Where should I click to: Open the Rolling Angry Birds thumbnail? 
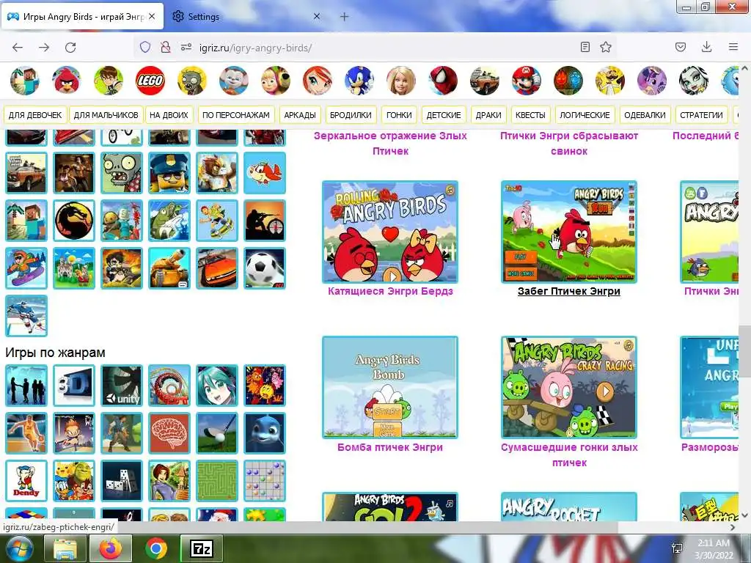(390, 232)
